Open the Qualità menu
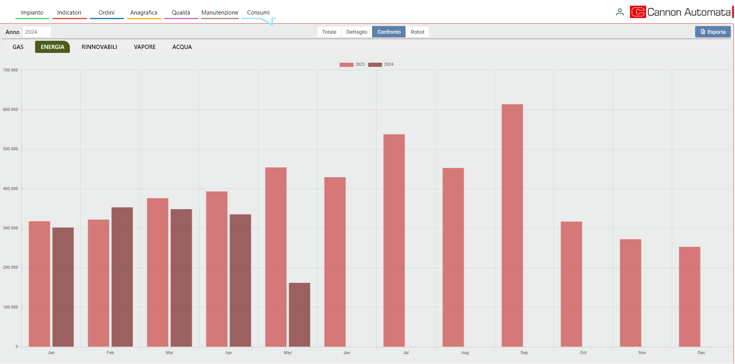The height and width of the screenshot is (364, 735). pyautogui.click(x=180, y=13)
